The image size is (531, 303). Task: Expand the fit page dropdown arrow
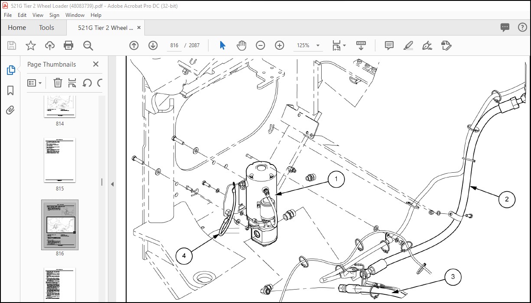pos(345,45)
